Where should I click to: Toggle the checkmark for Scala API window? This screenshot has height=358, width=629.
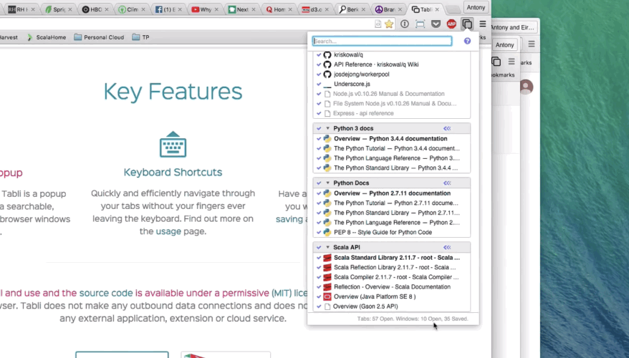[319, 247]
